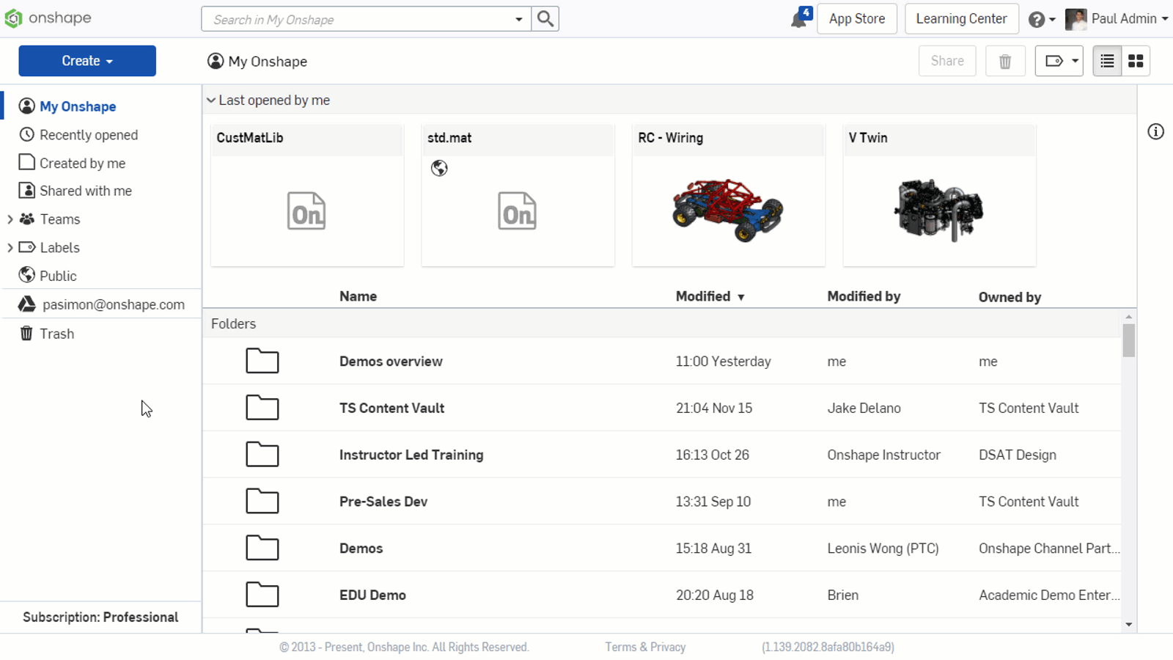The image size is (1173, 660).
Task: Select Recently opened in the sidebar
Action: pyautogui.click(x=88, y=134)
